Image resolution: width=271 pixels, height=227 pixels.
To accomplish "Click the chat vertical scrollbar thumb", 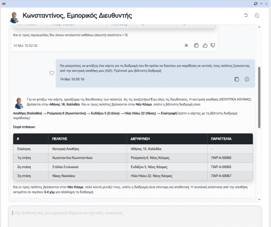I will point(259,98).
